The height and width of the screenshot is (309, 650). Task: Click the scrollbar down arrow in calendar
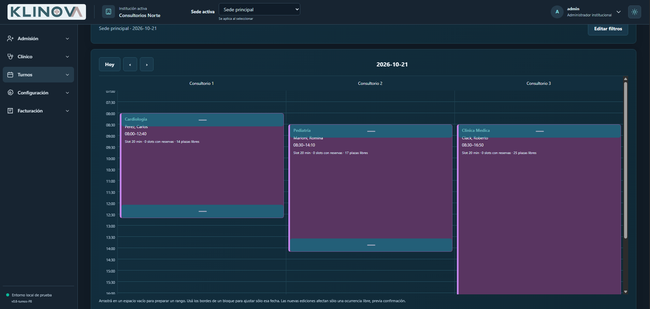(625, 292)
